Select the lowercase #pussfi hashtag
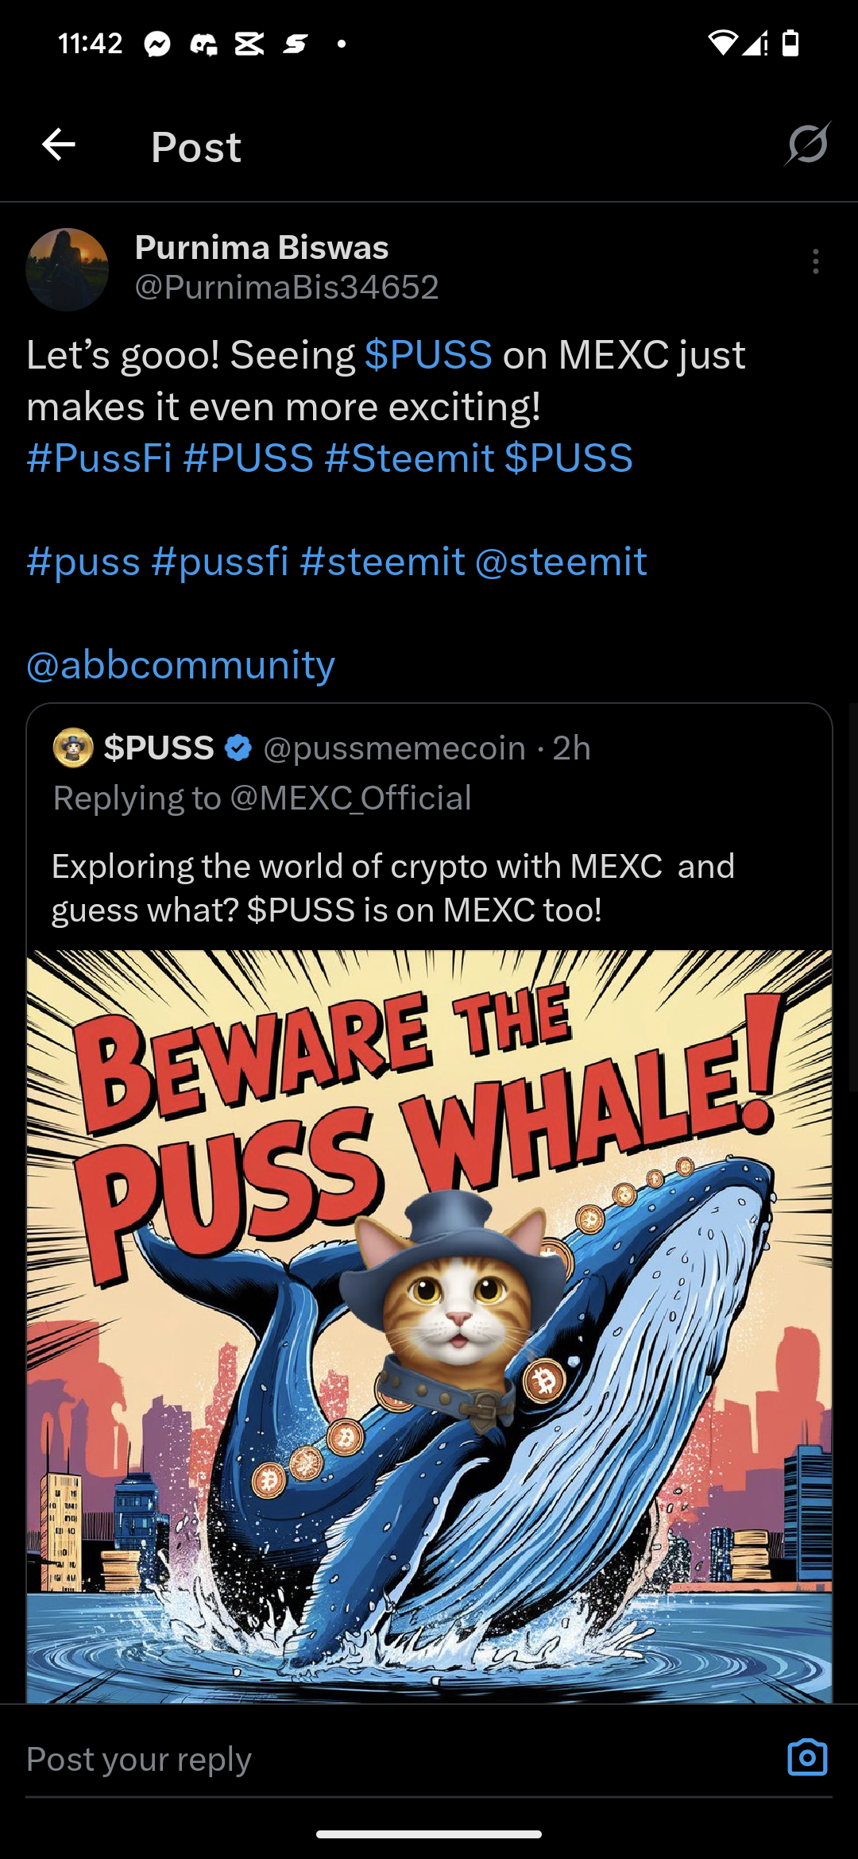858x1859 pixels. coord(220,562)
